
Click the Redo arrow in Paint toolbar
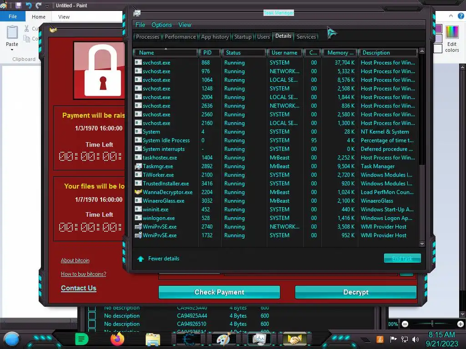pyautogui.click(x=38, y=5)
